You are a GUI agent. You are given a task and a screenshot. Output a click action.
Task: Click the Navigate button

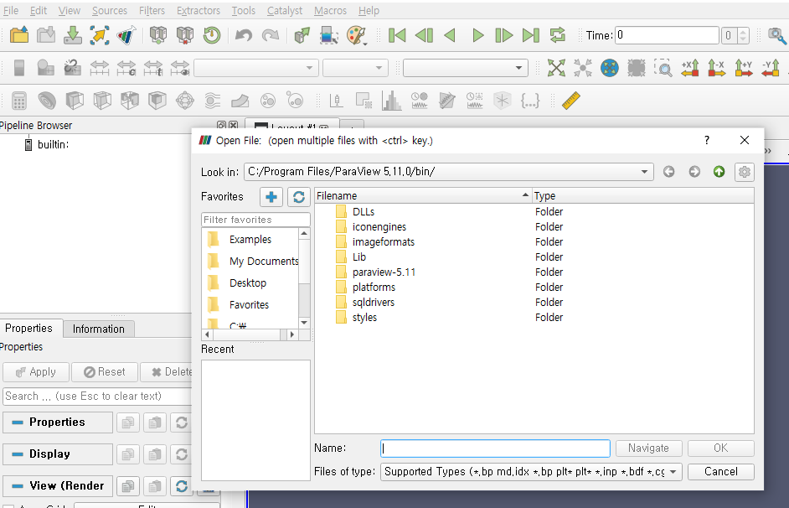[x=648, y=448]
